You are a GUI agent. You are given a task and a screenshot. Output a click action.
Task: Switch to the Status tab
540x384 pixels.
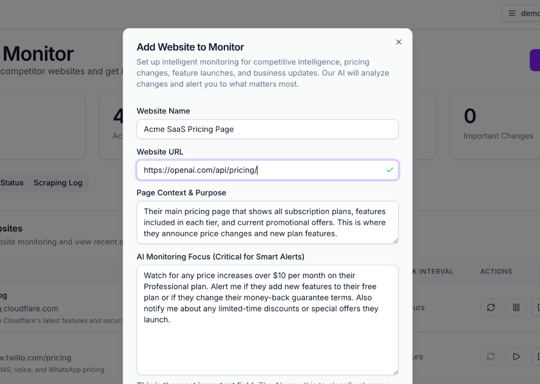(x=12, y=183)
